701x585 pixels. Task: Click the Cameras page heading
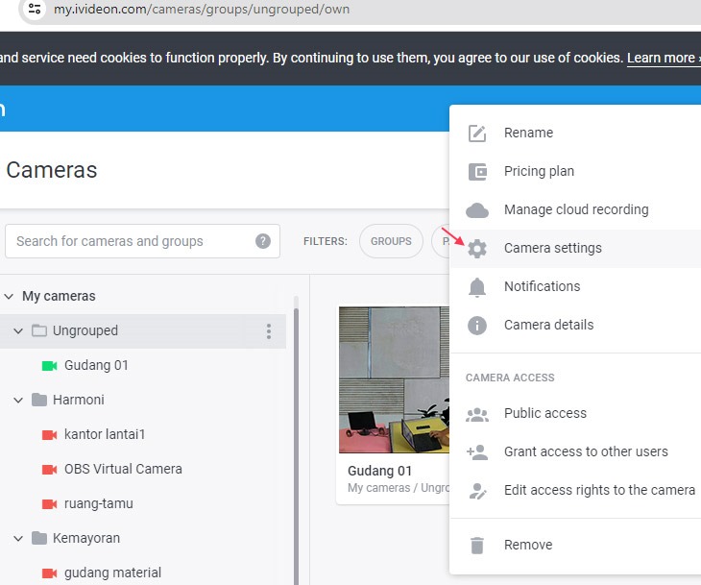(x=52, y=170)
